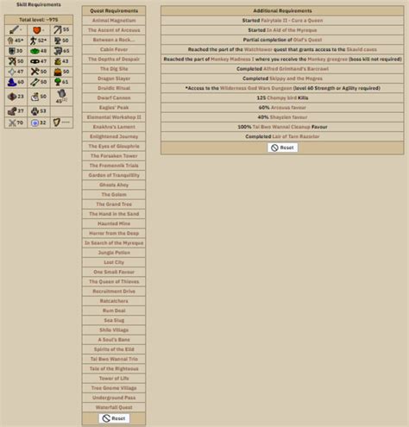409x427 pixels.
Task: Click the Quest points blue icon (32)
Action: click(35, 123)
